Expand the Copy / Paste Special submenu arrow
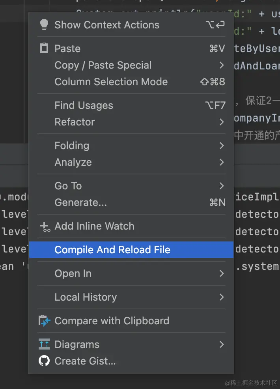 tap(222, 65)
